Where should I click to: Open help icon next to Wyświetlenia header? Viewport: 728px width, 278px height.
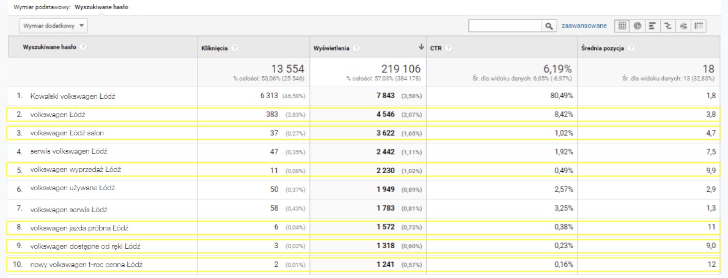pyautogui.click(x=356, y=48)
